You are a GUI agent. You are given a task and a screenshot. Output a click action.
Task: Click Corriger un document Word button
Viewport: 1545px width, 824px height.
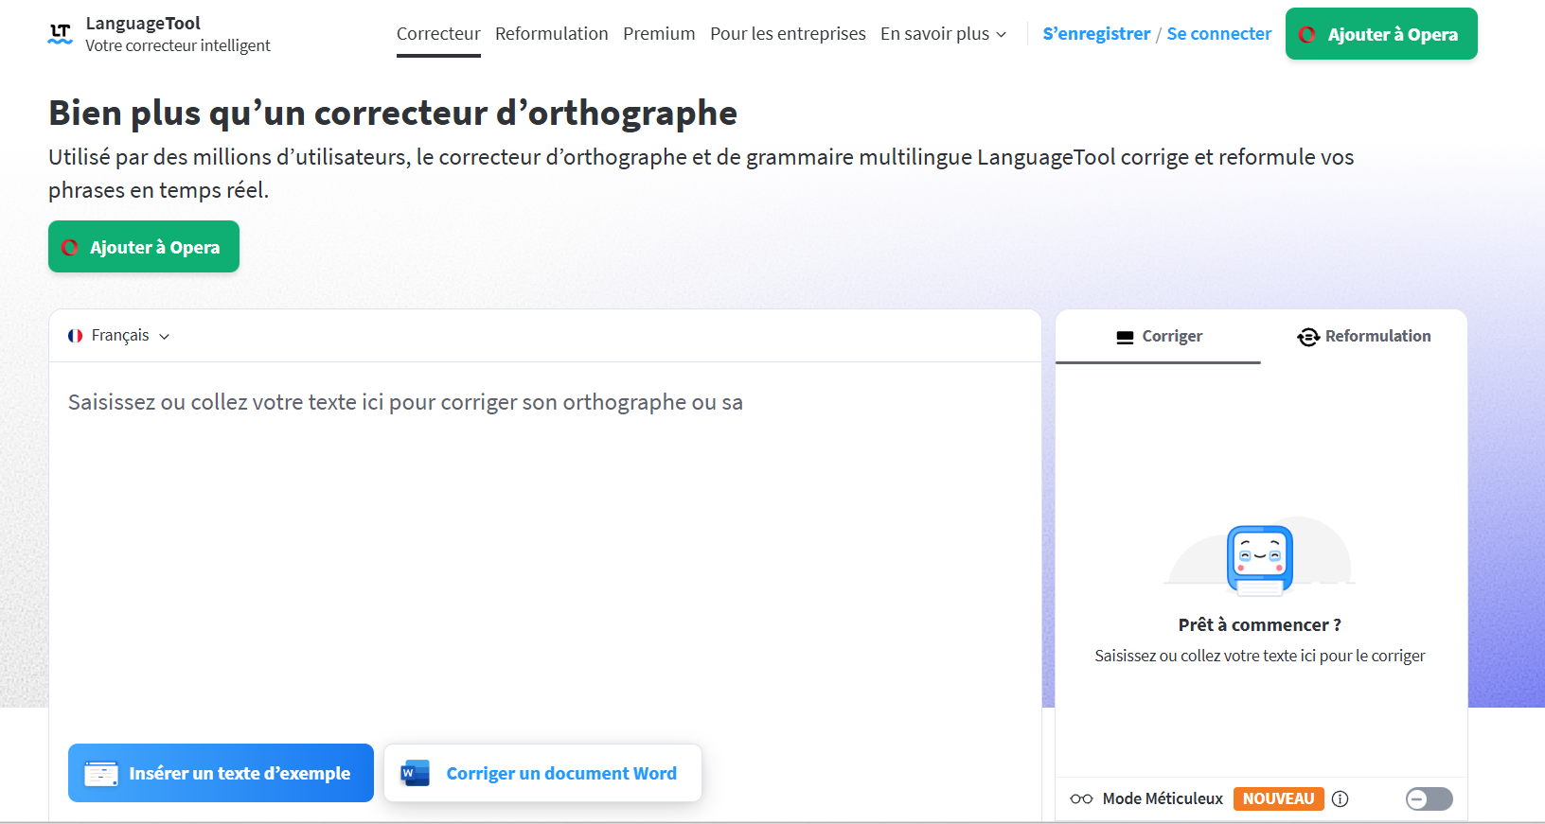point(542,773)
